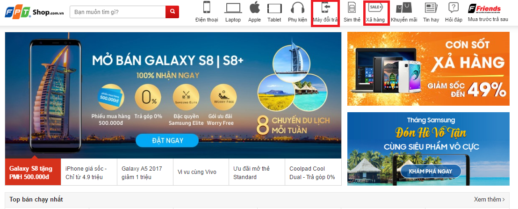Select 'Vi vu cùng Vivo' slide tab

(x=201, y=172)
